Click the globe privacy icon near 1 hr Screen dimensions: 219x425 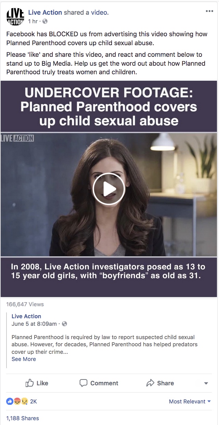tap(45, 21)
